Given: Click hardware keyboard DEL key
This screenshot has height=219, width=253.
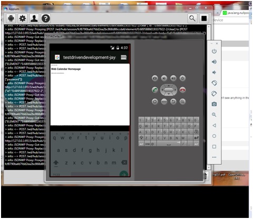Looking at the screenshot, I should click(196, 132).
